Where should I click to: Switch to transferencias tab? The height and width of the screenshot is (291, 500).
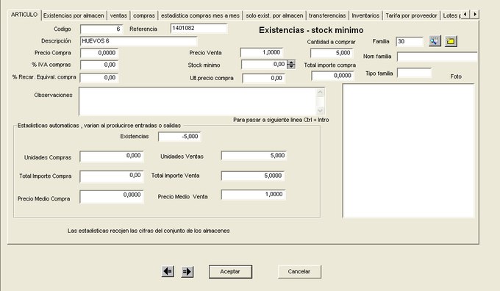(327, 15)
